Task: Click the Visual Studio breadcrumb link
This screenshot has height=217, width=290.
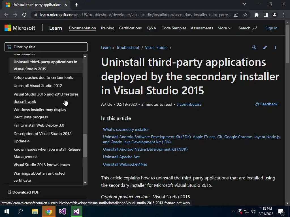Action: (x=156, y=47)
